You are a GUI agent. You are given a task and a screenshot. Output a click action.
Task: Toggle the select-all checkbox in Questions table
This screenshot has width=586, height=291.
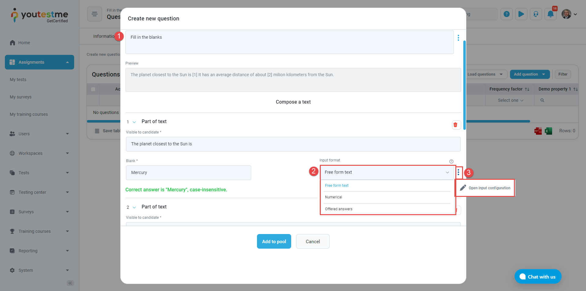pos(93,89)
